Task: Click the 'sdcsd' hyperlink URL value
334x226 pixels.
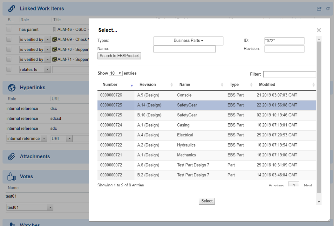Action: pos(55,118)
